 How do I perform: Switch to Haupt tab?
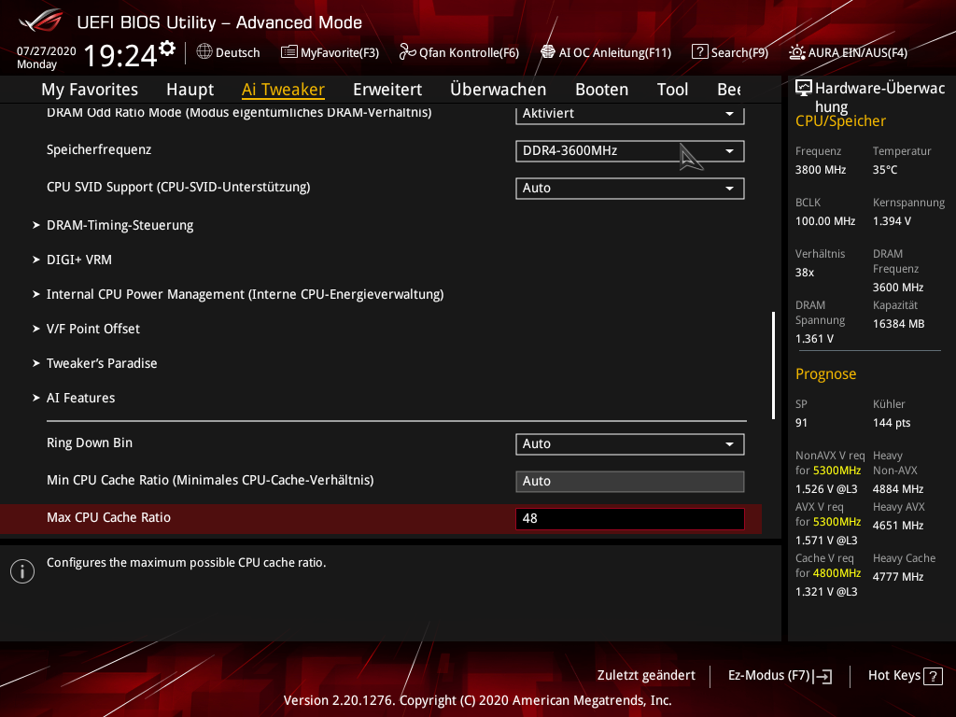[x=190, y=90]
